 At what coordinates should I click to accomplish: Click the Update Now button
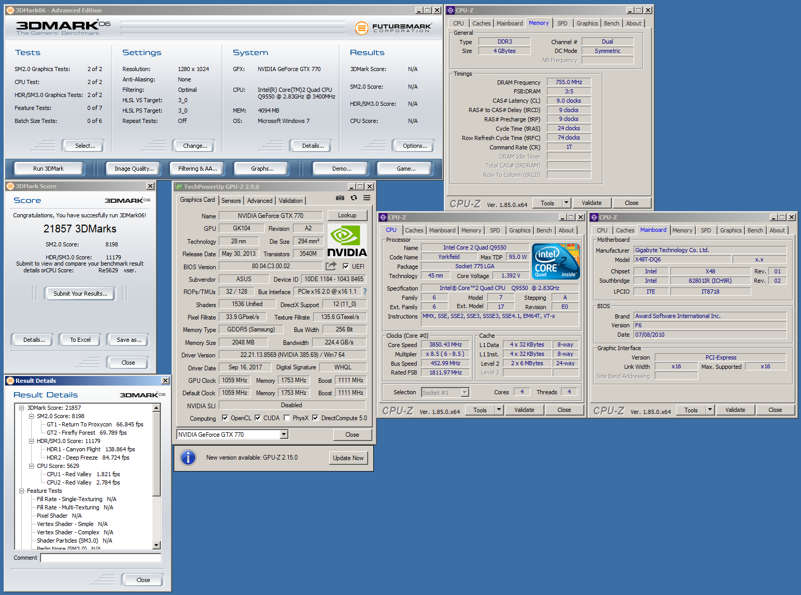[348, 458]
